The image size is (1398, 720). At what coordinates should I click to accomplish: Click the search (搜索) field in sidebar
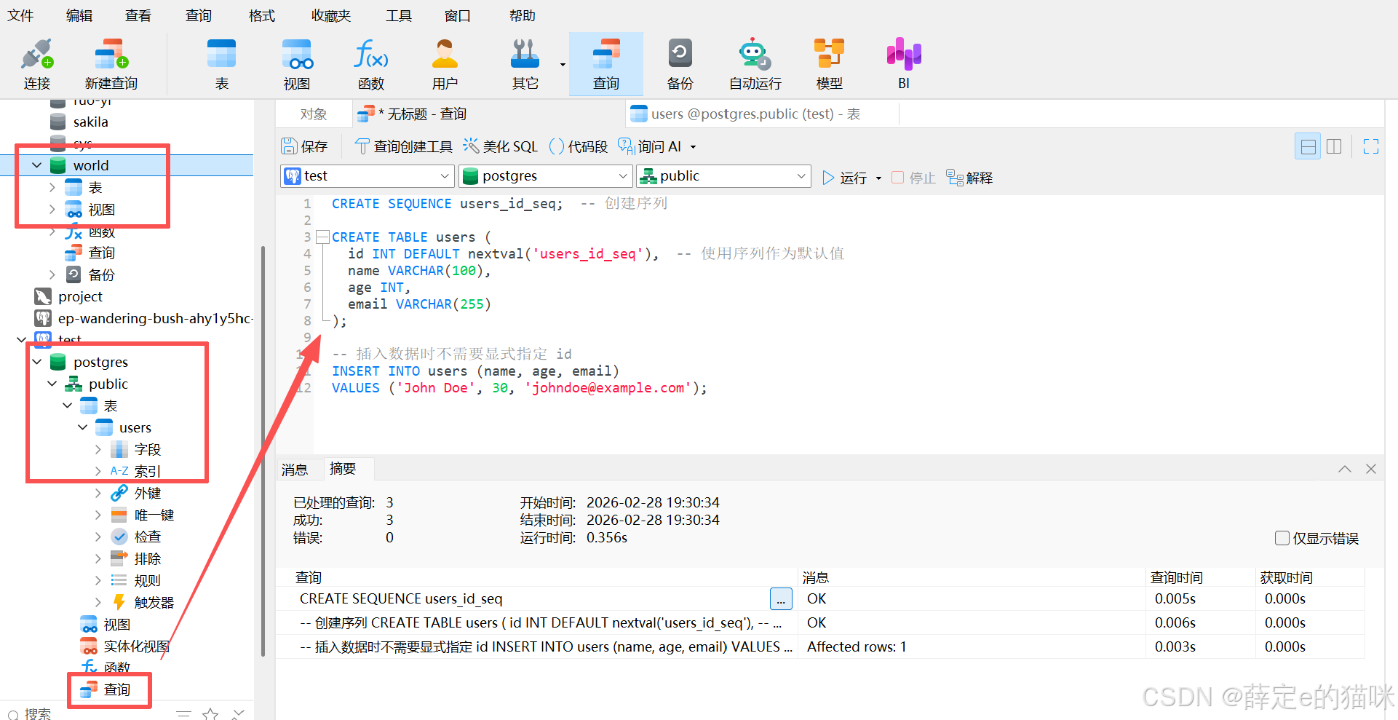(87, 714)
